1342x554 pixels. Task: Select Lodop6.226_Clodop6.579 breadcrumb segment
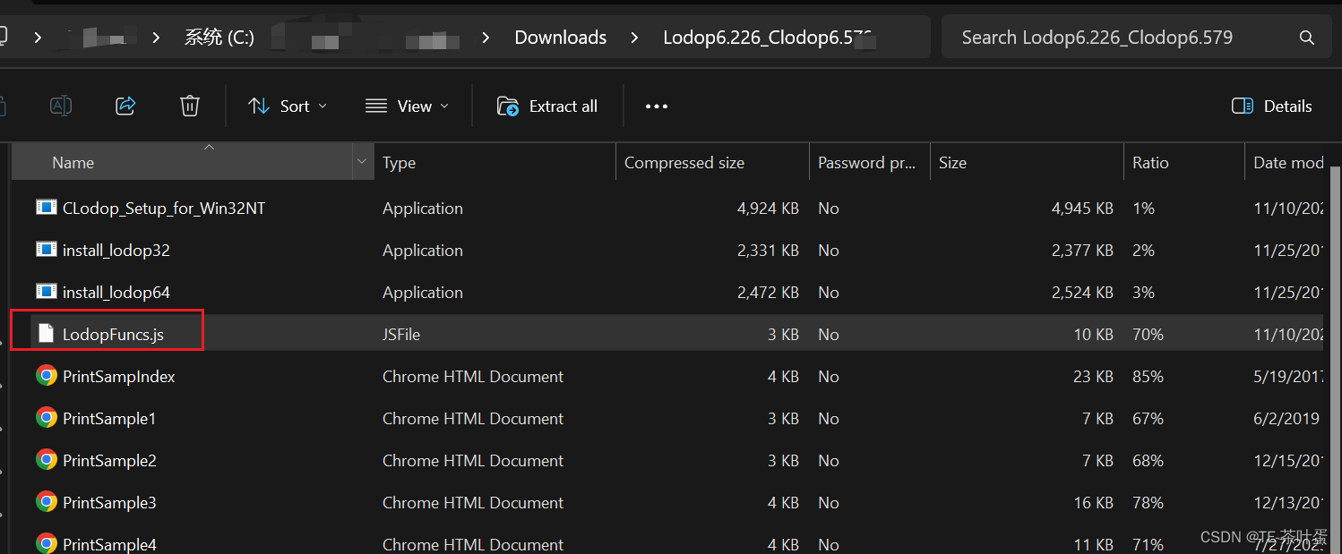pyautogui.click(x=769, y=38)
